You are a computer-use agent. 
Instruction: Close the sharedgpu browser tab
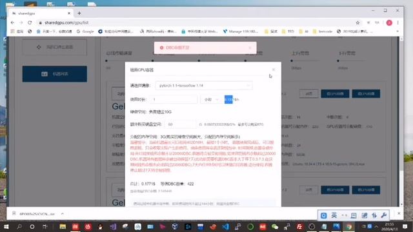69,13
